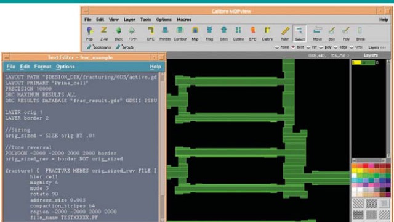The height and width of the screenshot is (222, 394).
Task: Open the Tools menu
Action: tap(145, 19)
